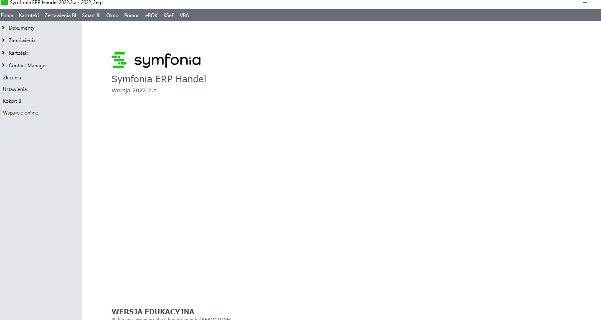
Task: Minimize the Symfonia ERP Handel window
Action: pyautogui.click(x=585, y=3)
